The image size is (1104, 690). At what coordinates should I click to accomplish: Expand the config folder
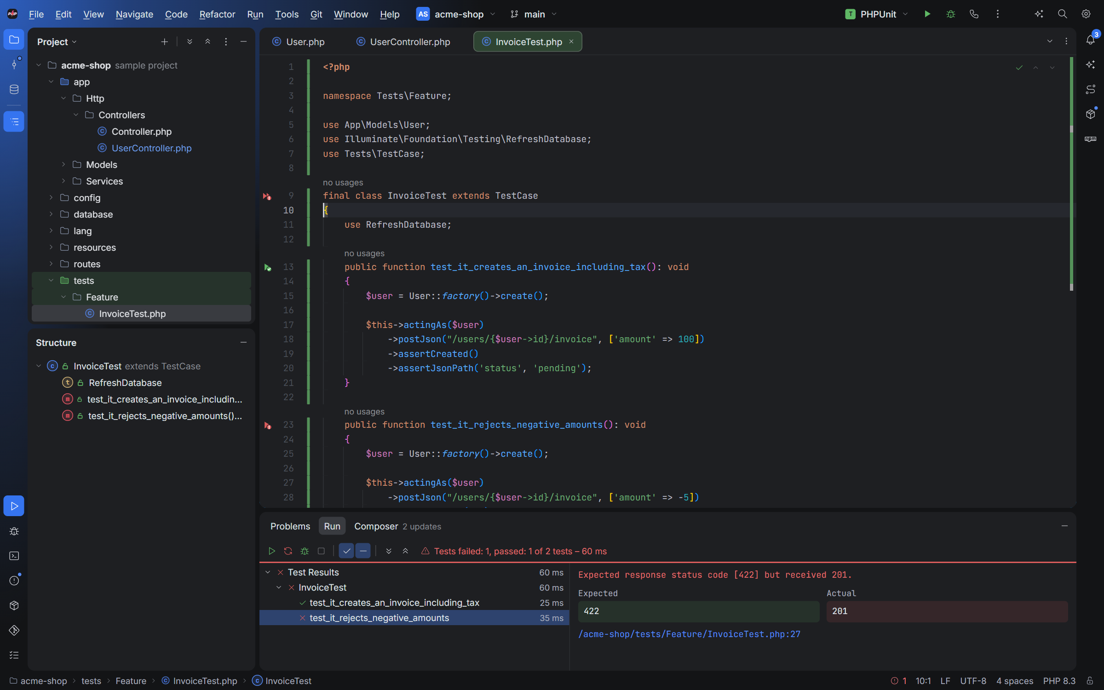click(x=51, y=198)
